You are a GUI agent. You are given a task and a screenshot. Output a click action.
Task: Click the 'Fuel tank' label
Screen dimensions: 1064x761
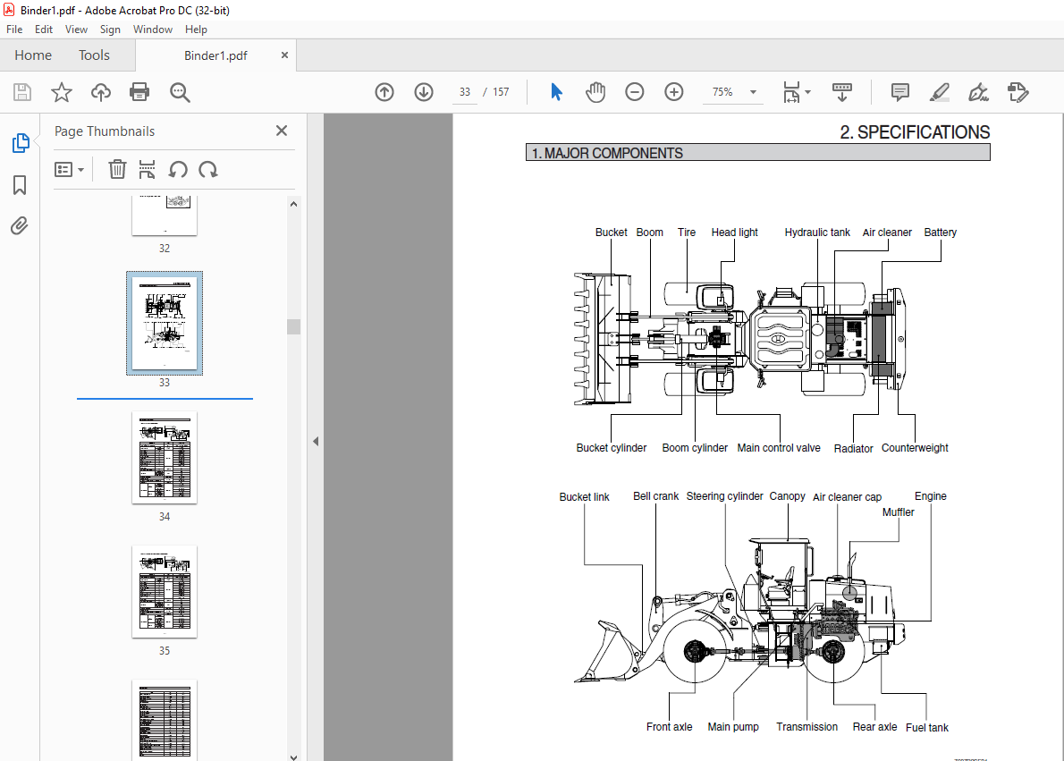[927, 728]
